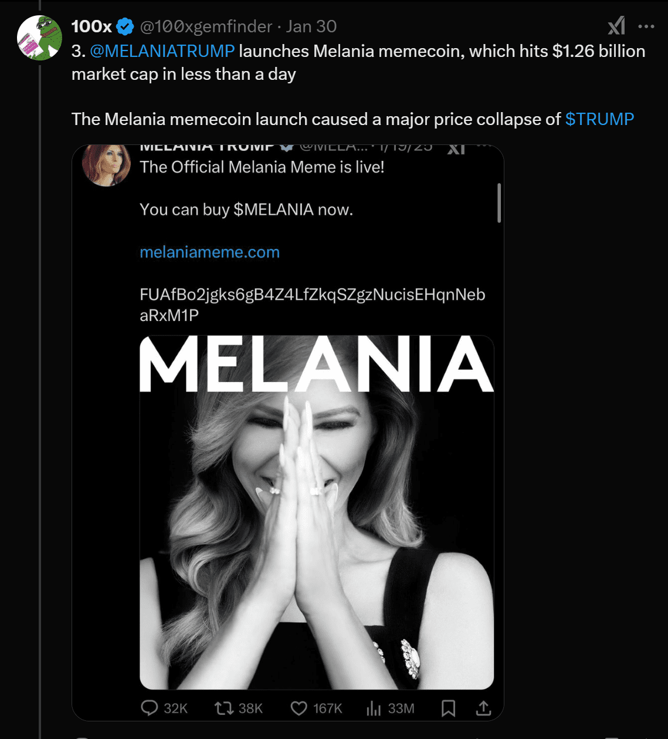Screen dimensions: 668x739
Task: Click the Jan 30 post timestamp
Action: (x=311, y=26)
